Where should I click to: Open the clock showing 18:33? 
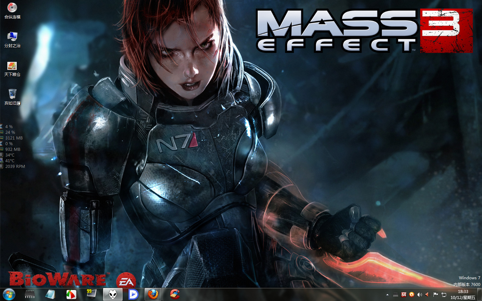coord(463,295)
